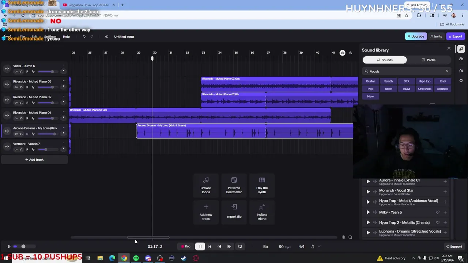Zoom in the timeline with magnifier plus
Image resolution: width=468 pixels, height=263 pixels.
coord(343,237)
